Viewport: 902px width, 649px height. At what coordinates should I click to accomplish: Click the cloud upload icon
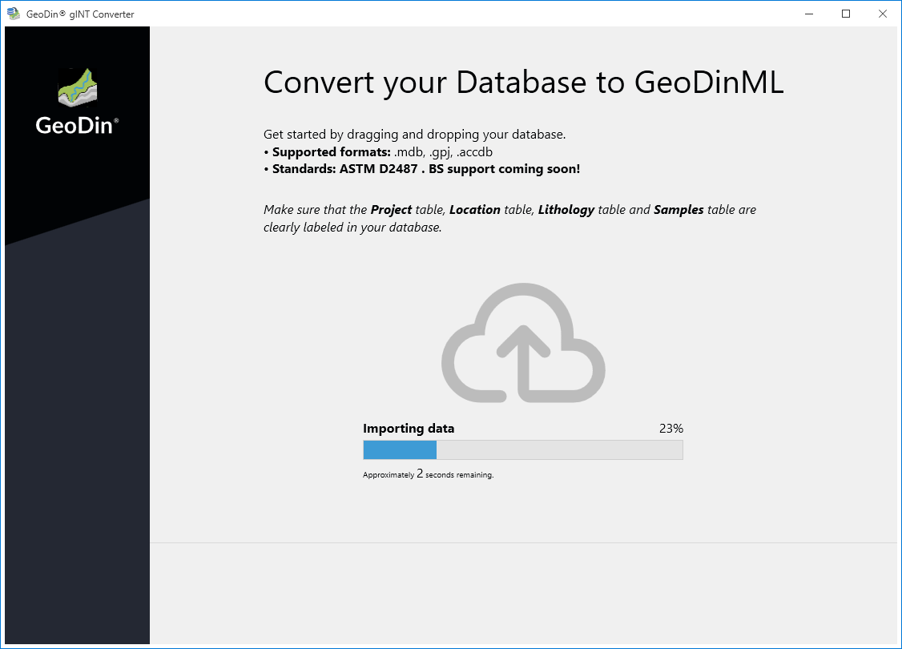click(x=523, y=343)
